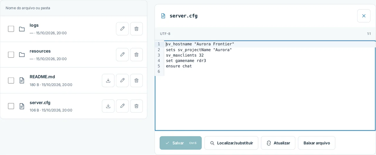
Task: Save the file with Salvar button
Action: tap(181, 143)
